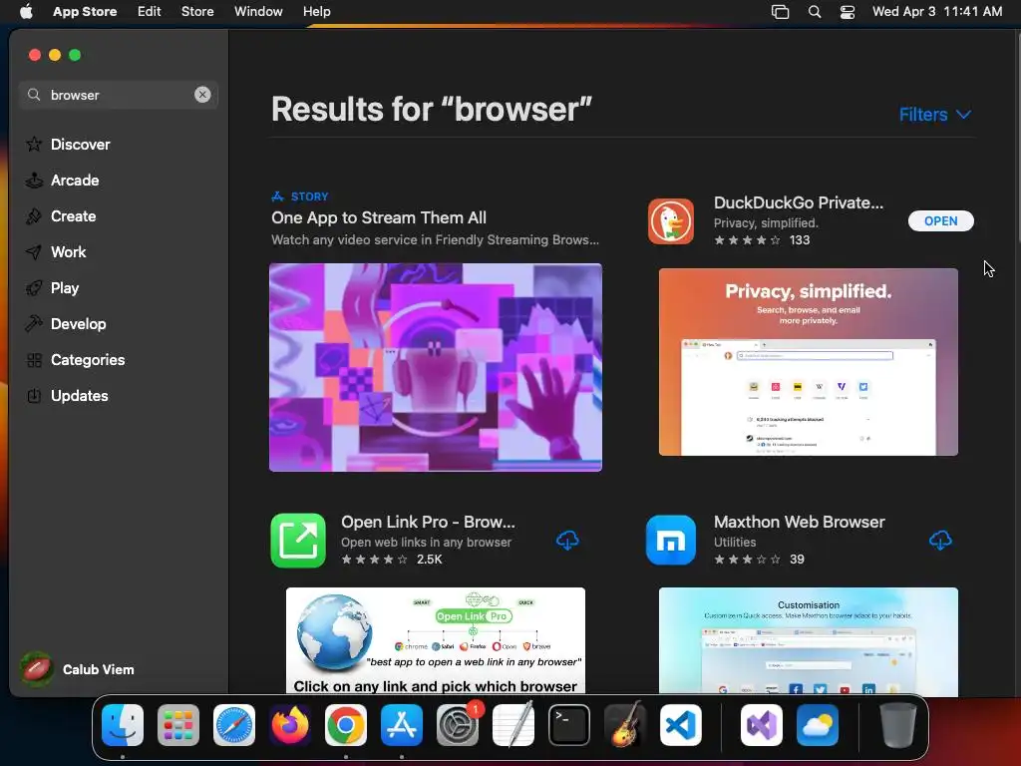The height and width of the screenshot is (766, 1021).
Task: Click the App Store icon in Dock
Action: pyautogui.click(x=402, y=725)
